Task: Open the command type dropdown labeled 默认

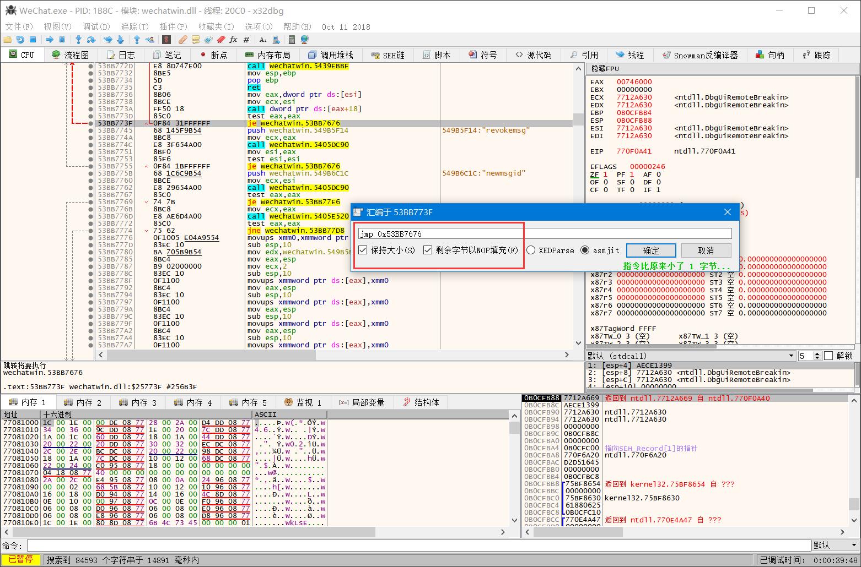Action: [835, 545]
